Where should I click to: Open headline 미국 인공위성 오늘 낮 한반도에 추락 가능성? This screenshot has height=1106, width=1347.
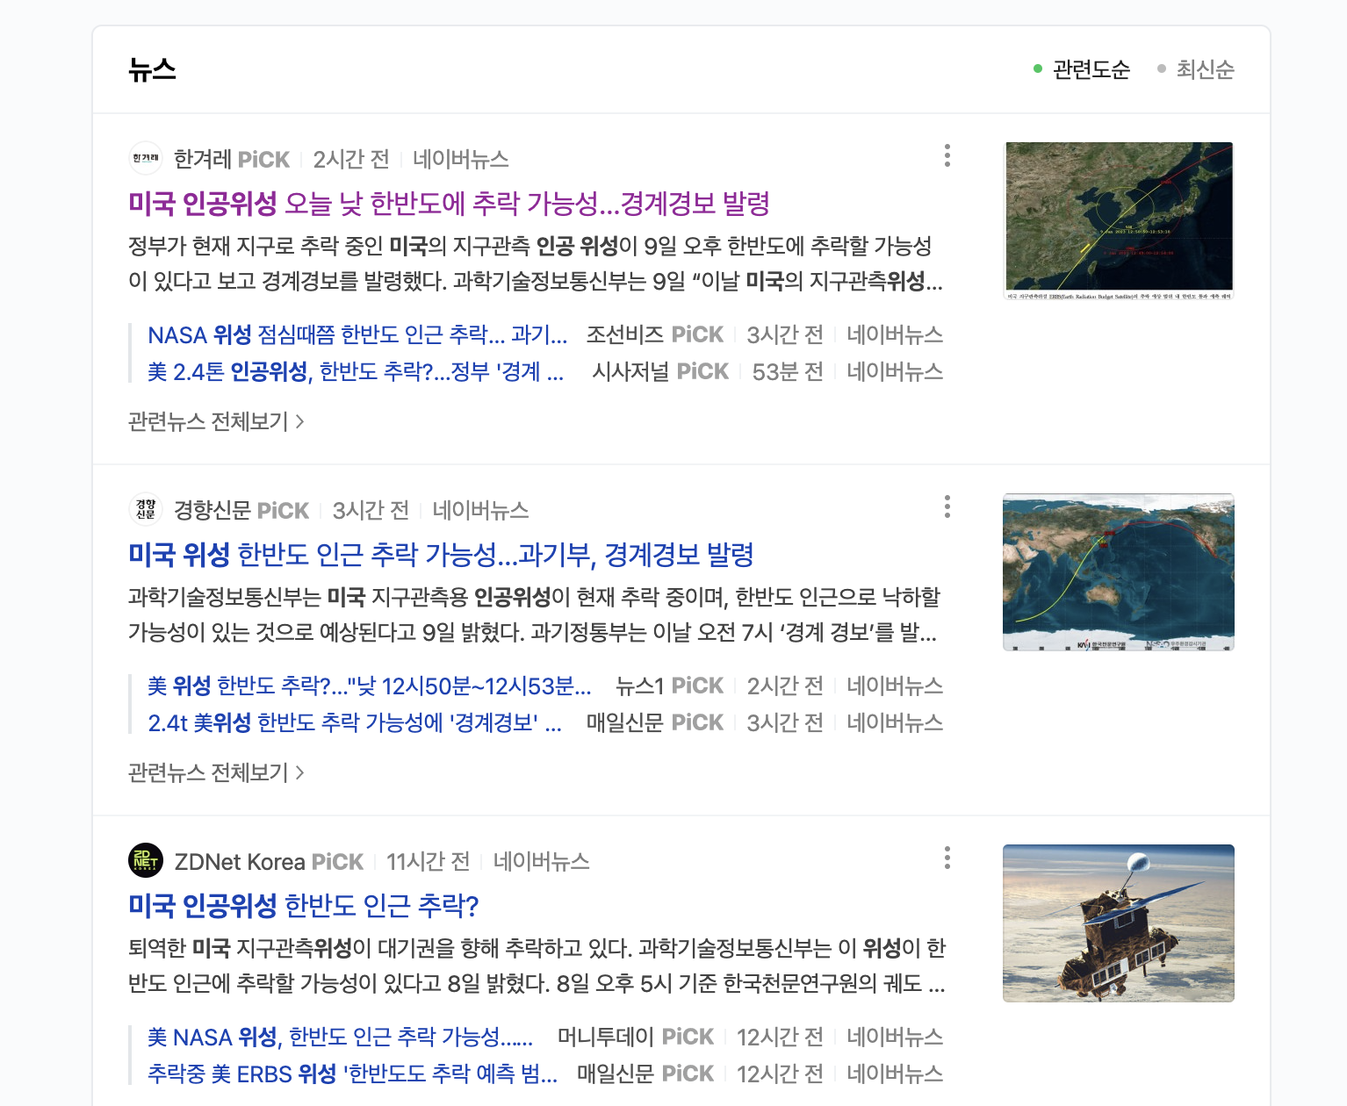click(449, 204)
